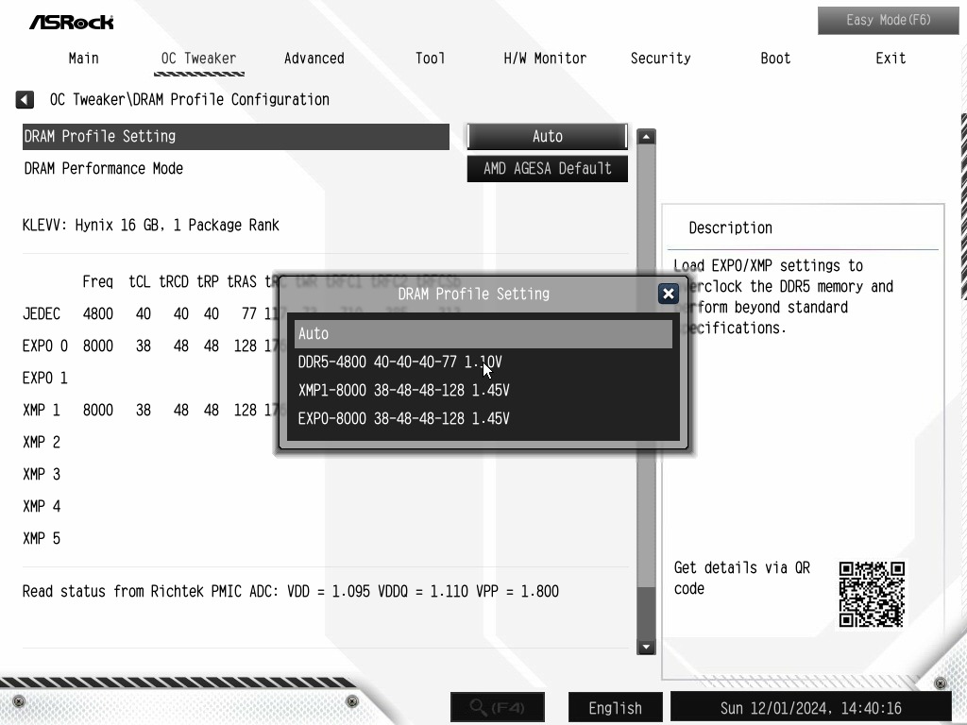Select the Auto profile option
This screenshot has width=967, height=725.
click(483, 333)
